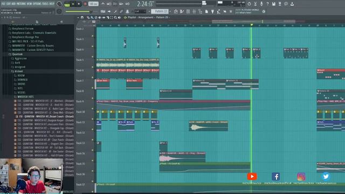Toggle mute dot on Track 9
Screen dimensions: 345x194
point(93,108)
